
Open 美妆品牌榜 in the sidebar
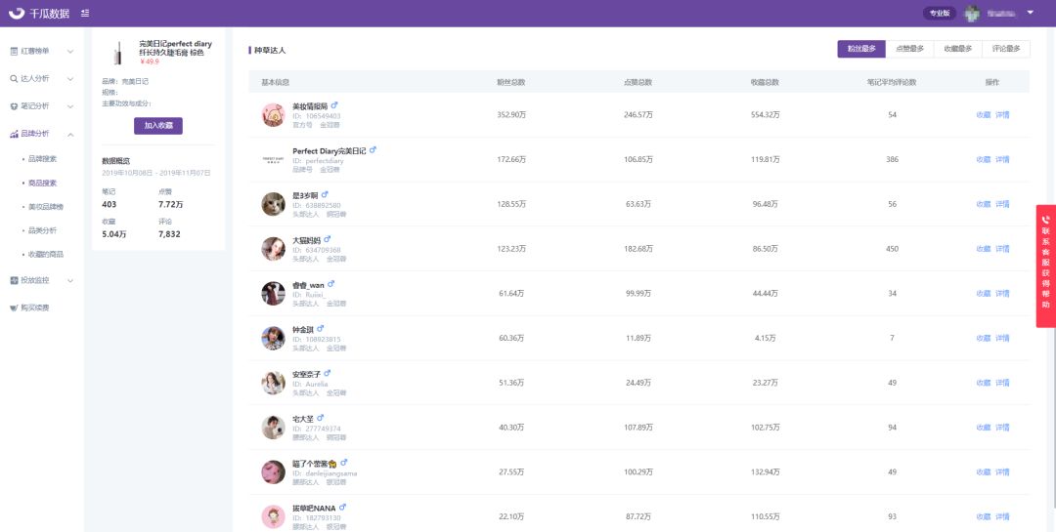[x=46, y=207]
